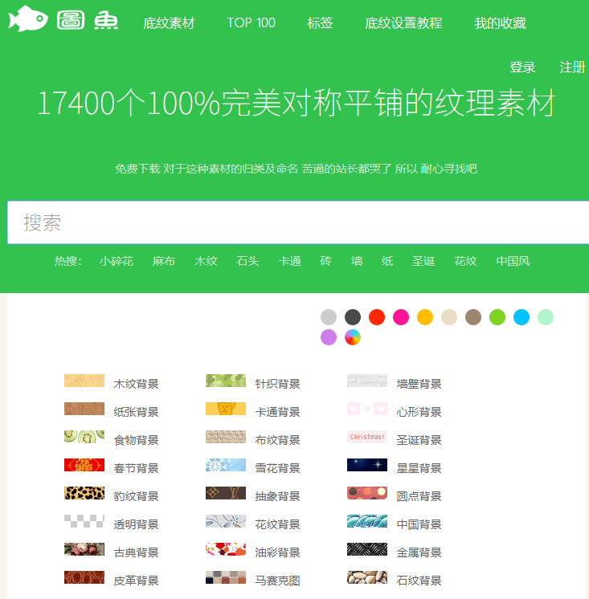This screenshot has width=589, height=599.
Task: Open the snowflake texture thumbnail
Action: pos(226,465)
